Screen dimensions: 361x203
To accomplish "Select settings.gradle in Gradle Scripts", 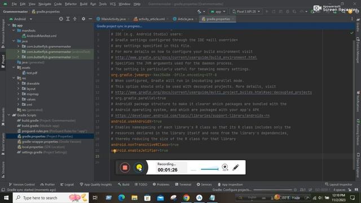I will [x=42, y=152].
